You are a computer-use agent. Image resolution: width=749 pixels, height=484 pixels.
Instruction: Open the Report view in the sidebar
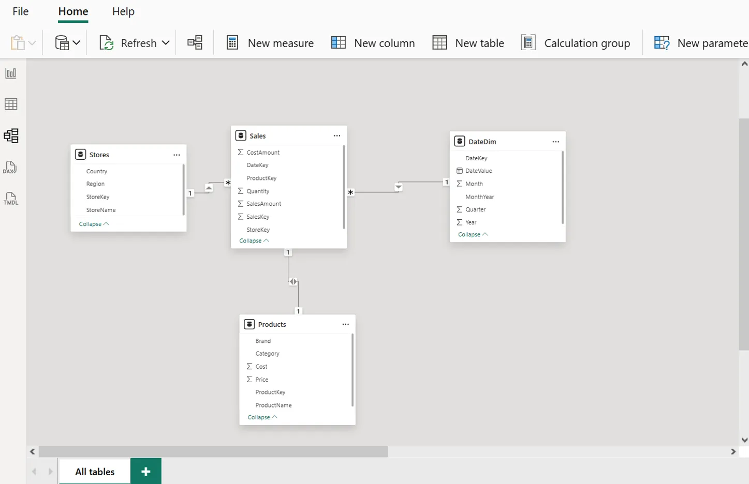(11, 73)
